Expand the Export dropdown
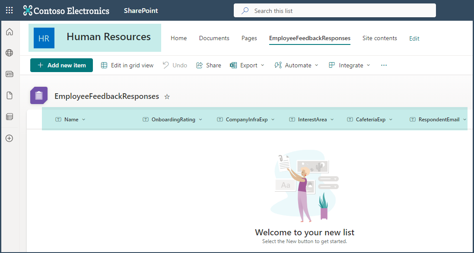This screenshot has height=253, width=474. [247, 65]
